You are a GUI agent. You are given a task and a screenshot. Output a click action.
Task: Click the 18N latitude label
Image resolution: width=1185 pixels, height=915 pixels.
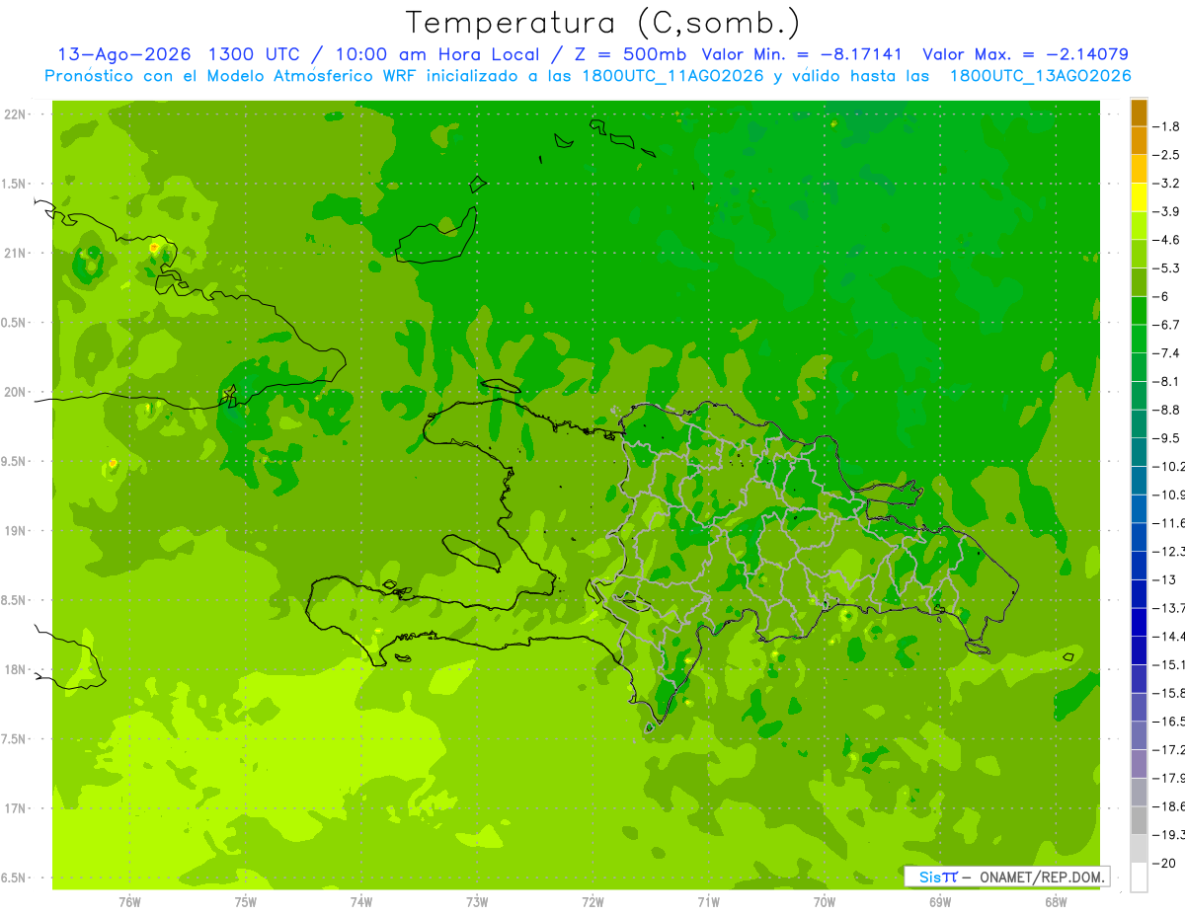coord(15,669)
